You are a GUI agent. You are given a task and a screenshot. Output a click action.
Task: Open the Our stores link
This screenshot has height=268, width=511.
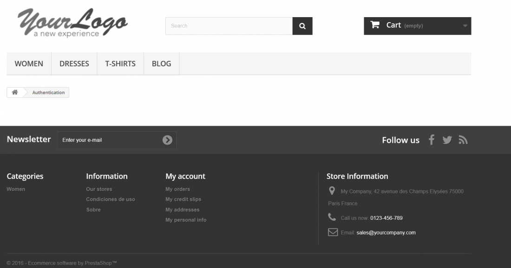(x=99, y=189)
